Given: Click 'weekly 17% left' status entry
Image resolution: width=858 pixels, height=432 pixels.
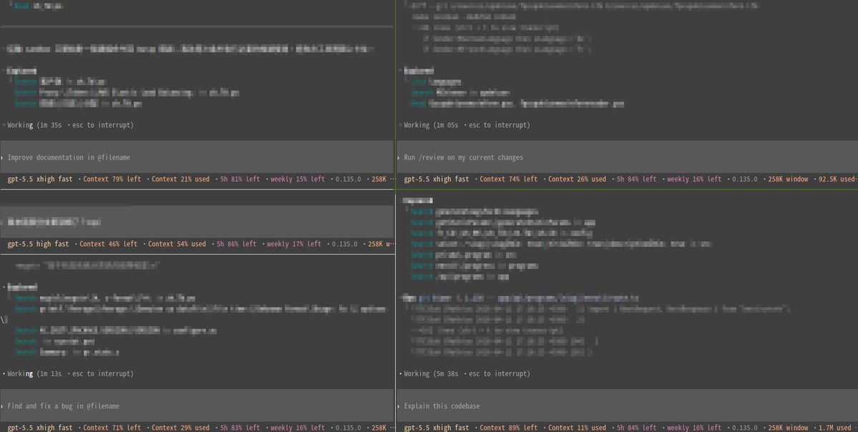Looking at the screenshot, I should (294, 245).
